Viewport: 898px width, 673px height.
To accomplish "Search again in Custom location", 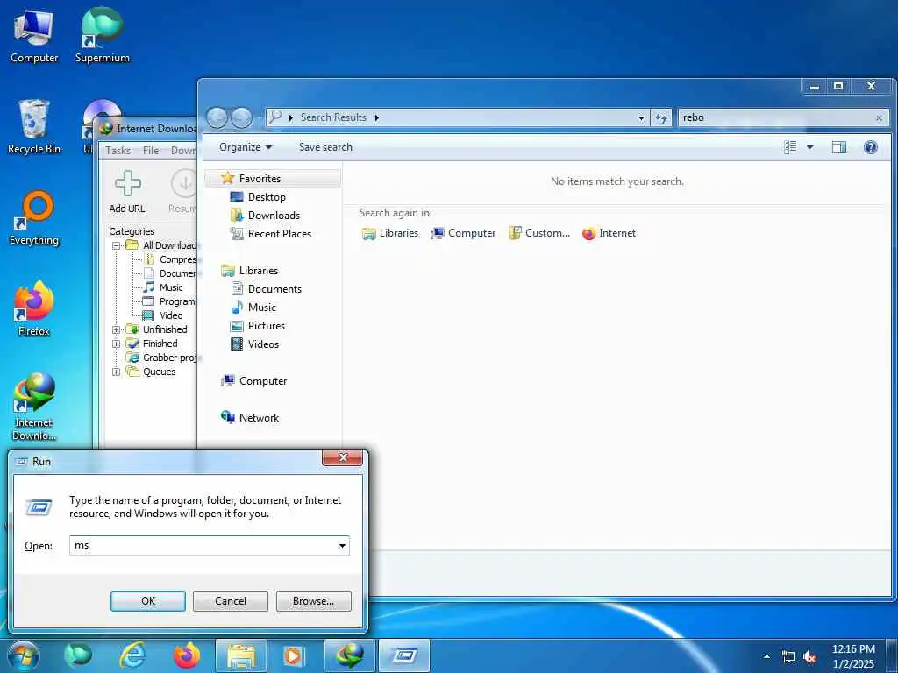I will [x=539, y=233].
